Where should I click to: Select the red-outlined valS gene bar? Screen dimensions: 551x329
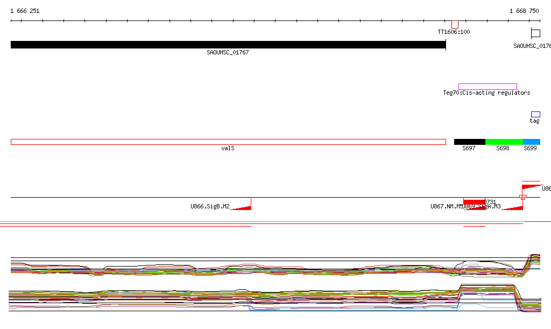[x=228, y=142]
